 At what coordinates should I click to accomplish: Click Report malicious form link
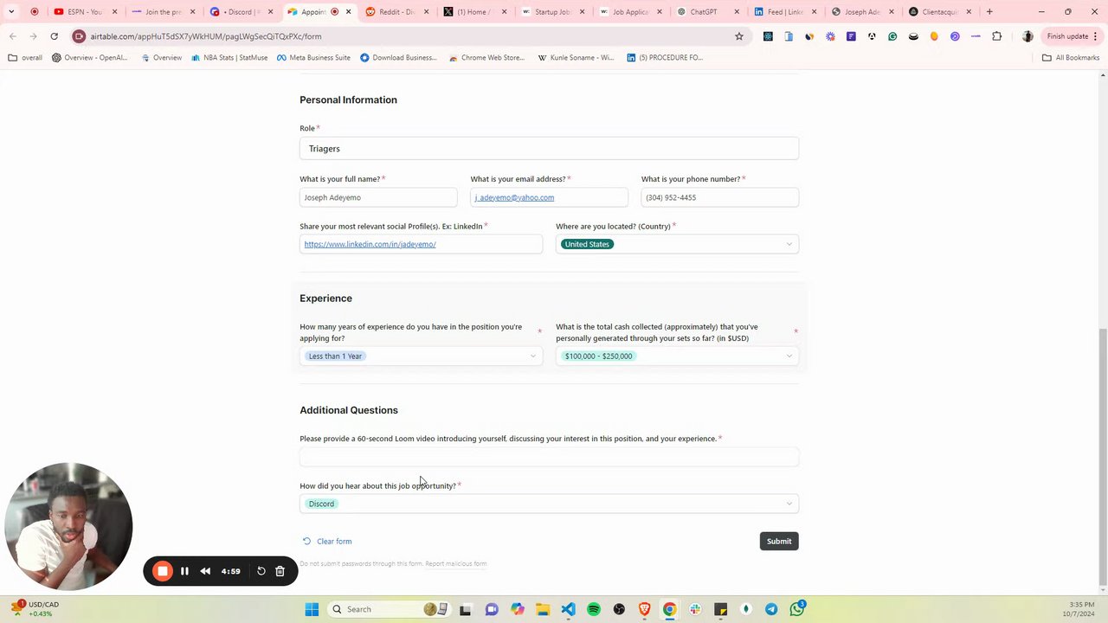coord(456,564)
